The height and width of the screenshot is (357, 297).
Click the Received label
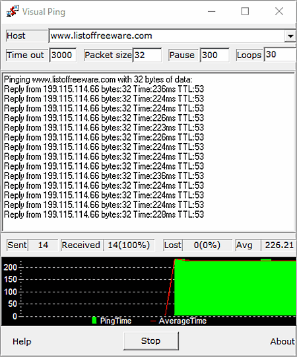click(x=81, y=245)
